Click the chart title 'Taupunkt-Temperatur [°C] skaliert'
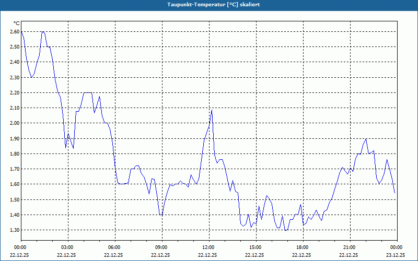This screenshot has width=418, height=261. pos(214,5)
